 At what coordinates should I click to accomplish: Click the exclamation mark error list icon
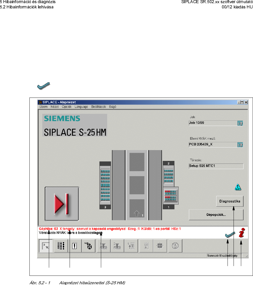coord(75,246)
